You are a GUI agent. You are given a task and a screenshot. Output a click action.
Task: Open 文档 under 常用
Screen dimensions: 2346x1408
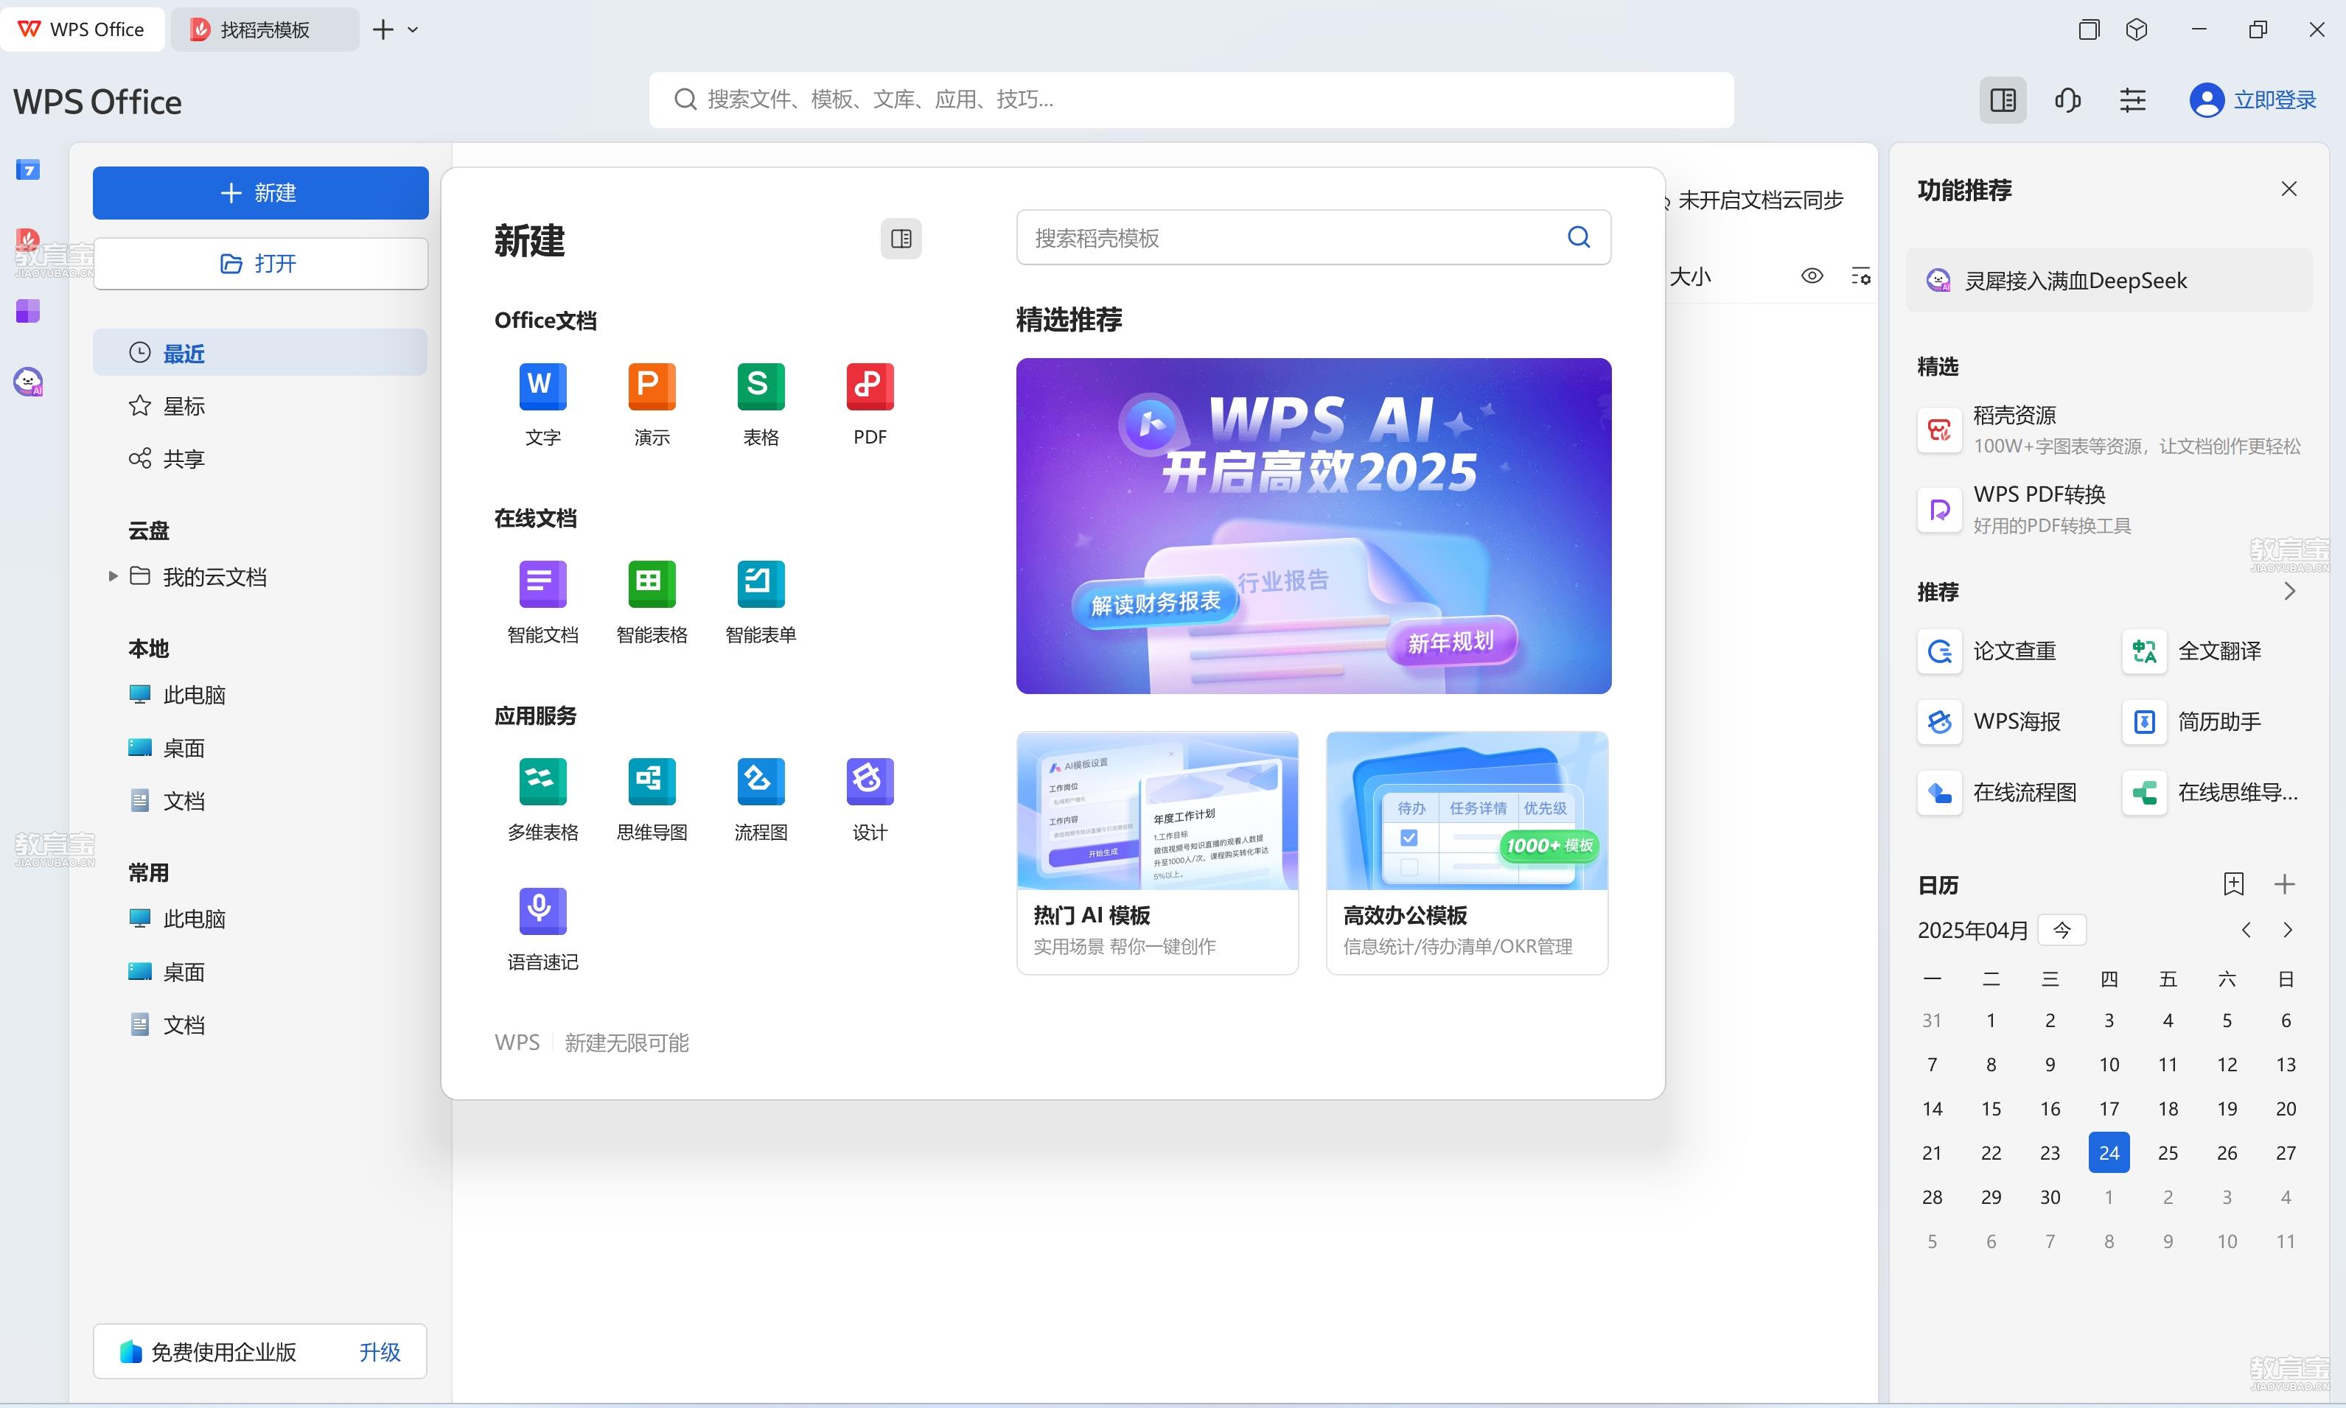click(167, 1025)
